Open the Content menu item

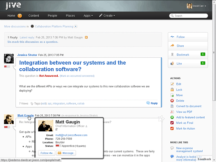34,16
